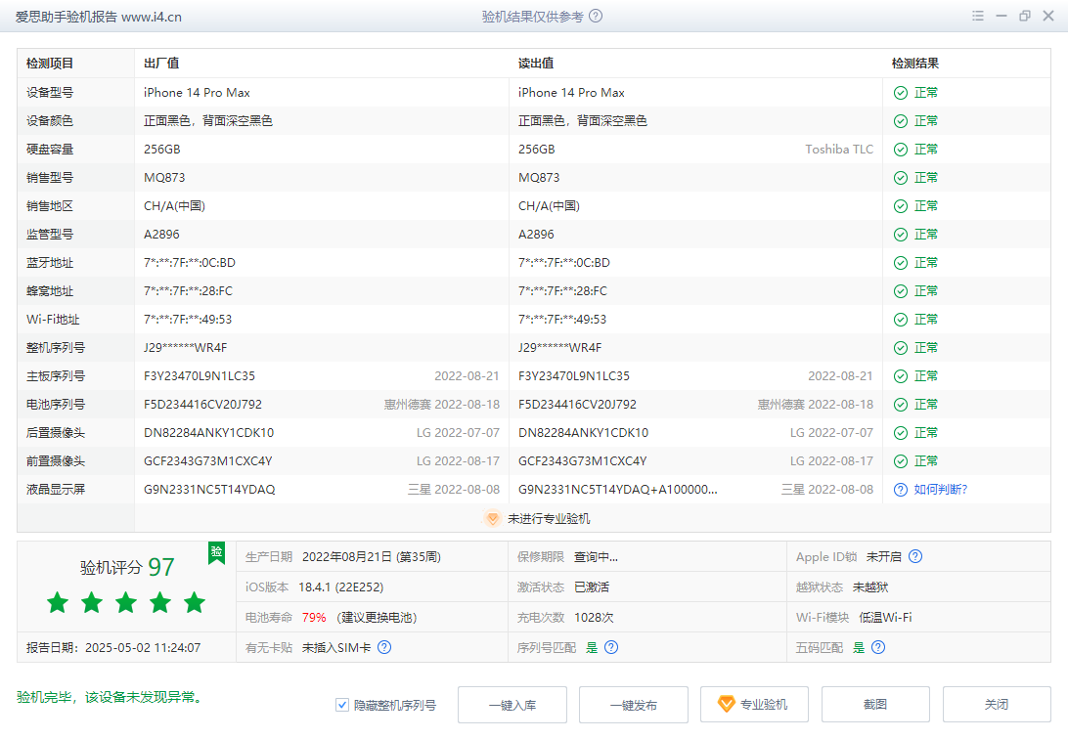This screenshot has height=739, width=1068.
Task: Click the factory front camera serial GCF2343G73M1CXC4Y
Action: [x=208, y=460]
